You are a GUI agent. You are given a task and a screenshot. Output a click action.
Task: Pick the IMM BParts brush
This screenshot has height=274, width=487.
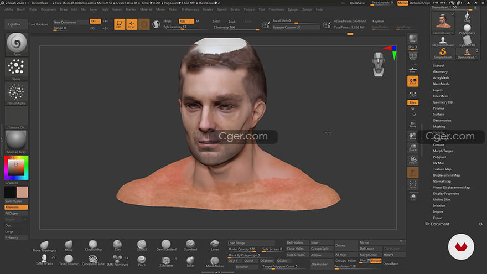pos(44,260)
